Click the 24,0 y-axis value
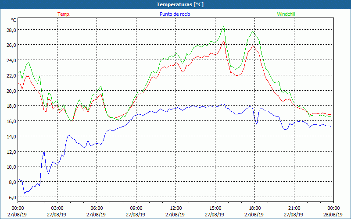 click(x=11, y=60)
